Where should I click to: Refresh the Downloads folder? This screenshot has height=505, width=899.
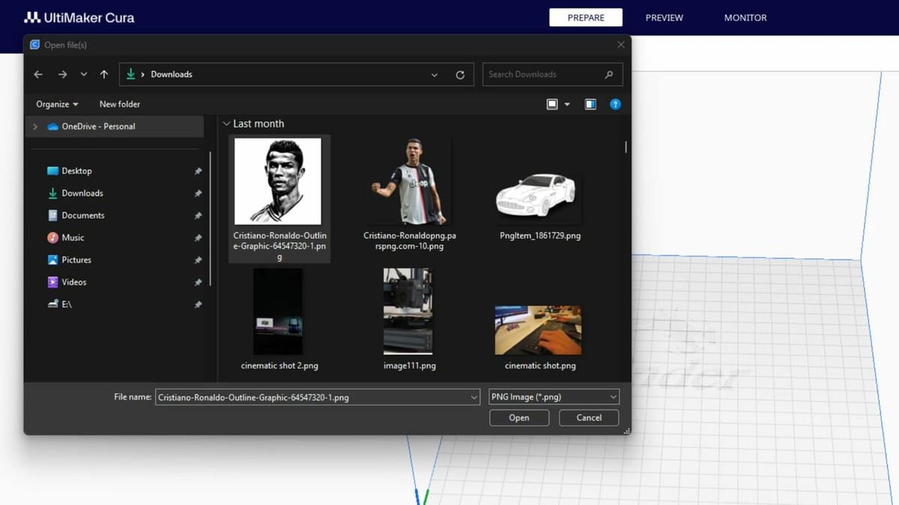click(460, 75)
